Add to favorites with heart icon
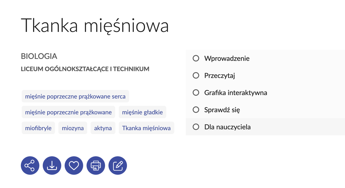The image size is (345, 188). (x=74, y=165)
